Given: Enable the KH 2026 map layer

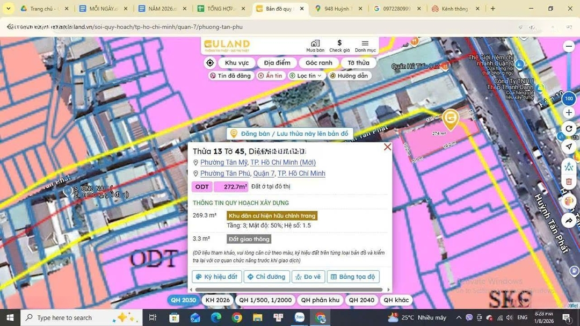Looking at the screenshot, I should (x=218, y=300).
